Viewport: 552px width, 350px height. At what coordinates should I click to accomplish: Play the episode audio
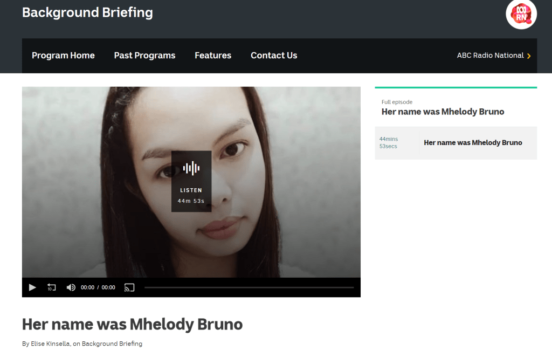click(x=32, y=287)
